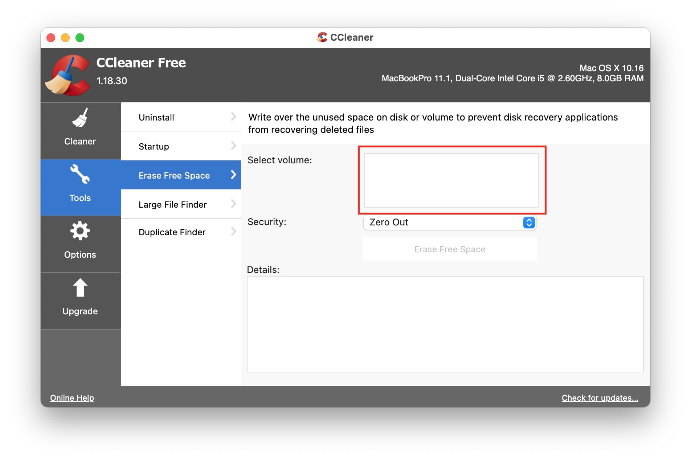Click the Select volume label
The width and height of the screenshot is (691, 461).
tap(279, 160)
